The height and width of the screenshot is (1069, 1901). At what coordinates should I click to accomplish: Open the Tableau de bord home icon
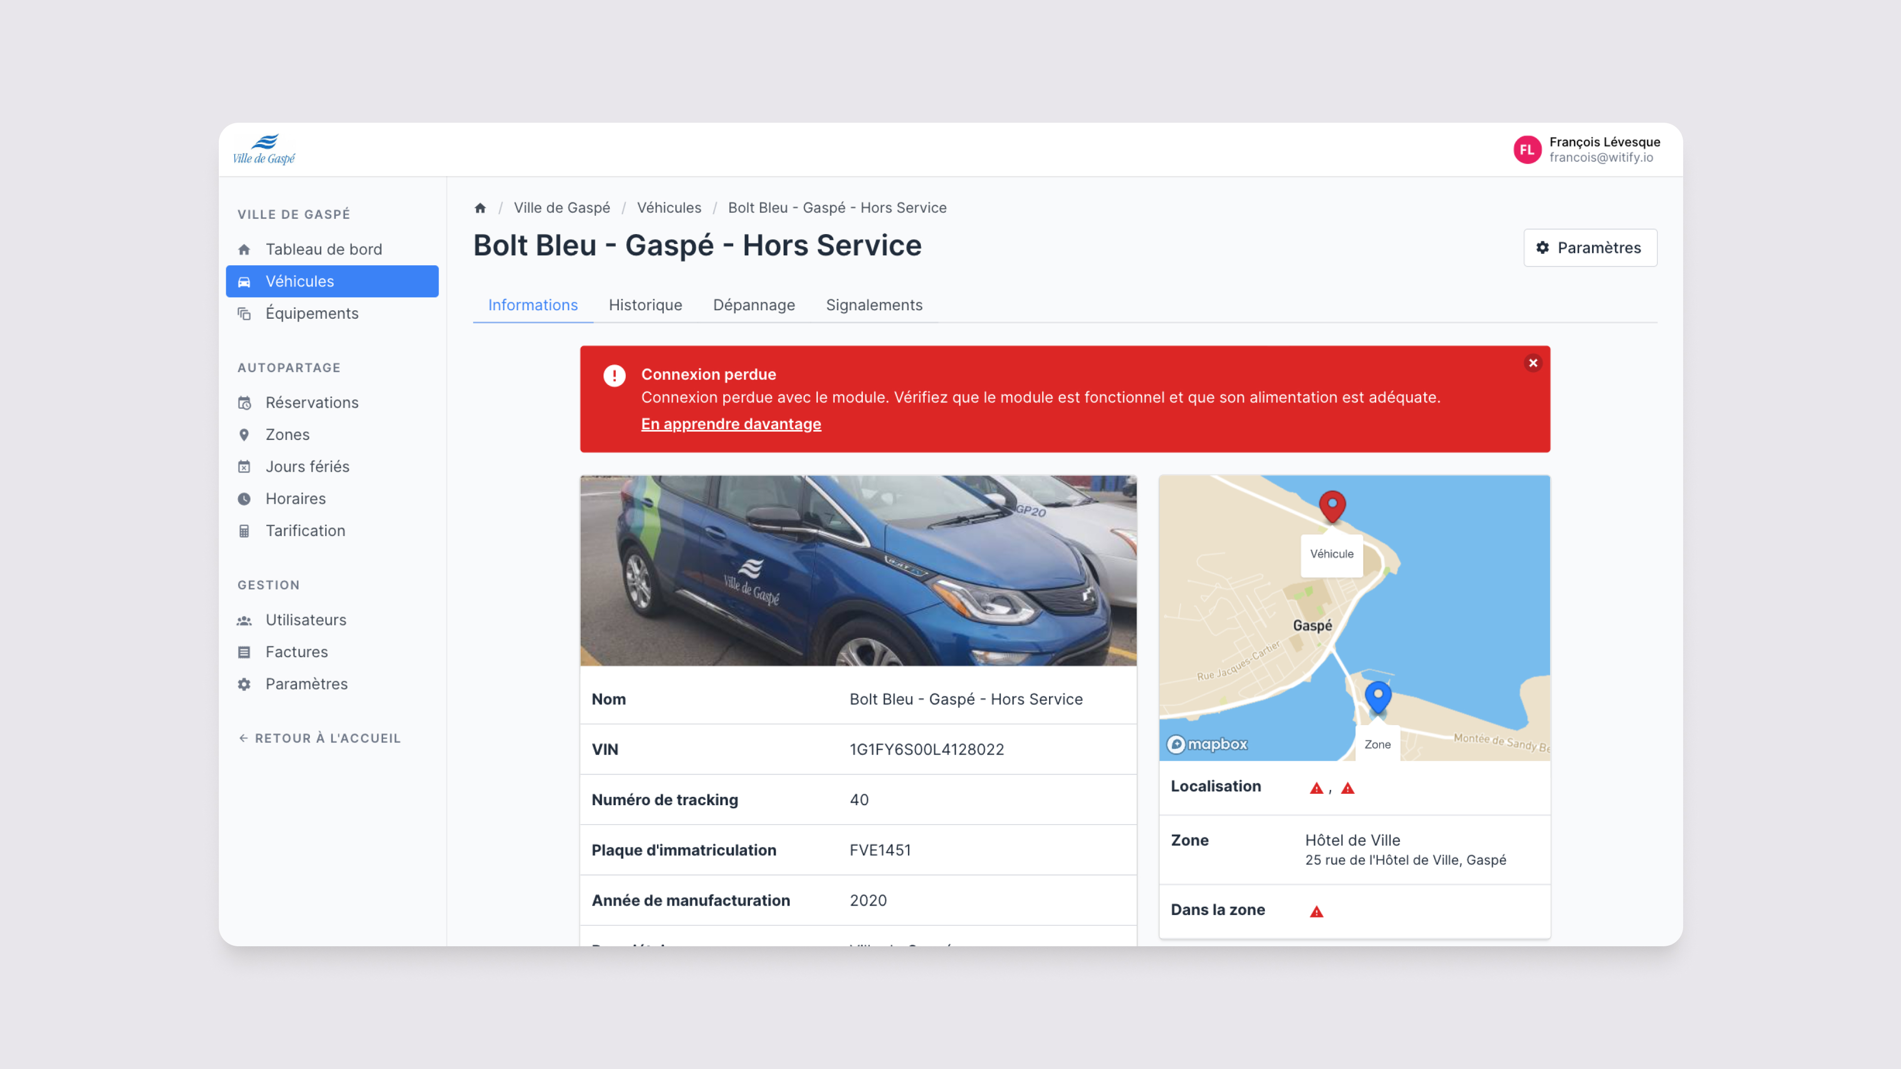click(244, 248)
